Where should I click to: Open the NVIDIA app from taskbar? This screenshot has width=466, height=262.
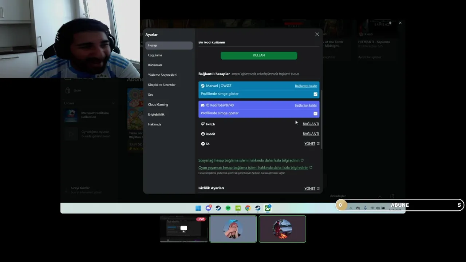[238, 208]
